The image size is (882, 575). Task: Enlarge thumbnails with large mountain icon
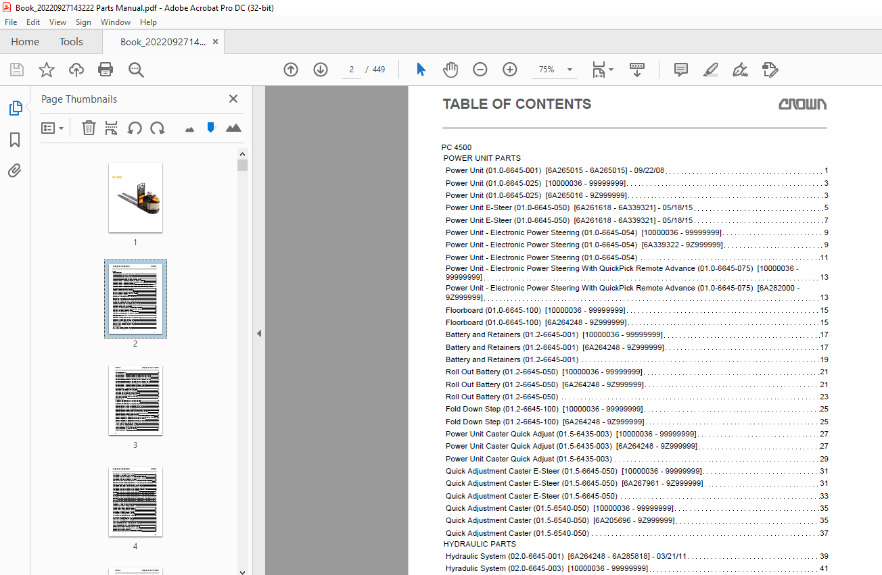233,128
